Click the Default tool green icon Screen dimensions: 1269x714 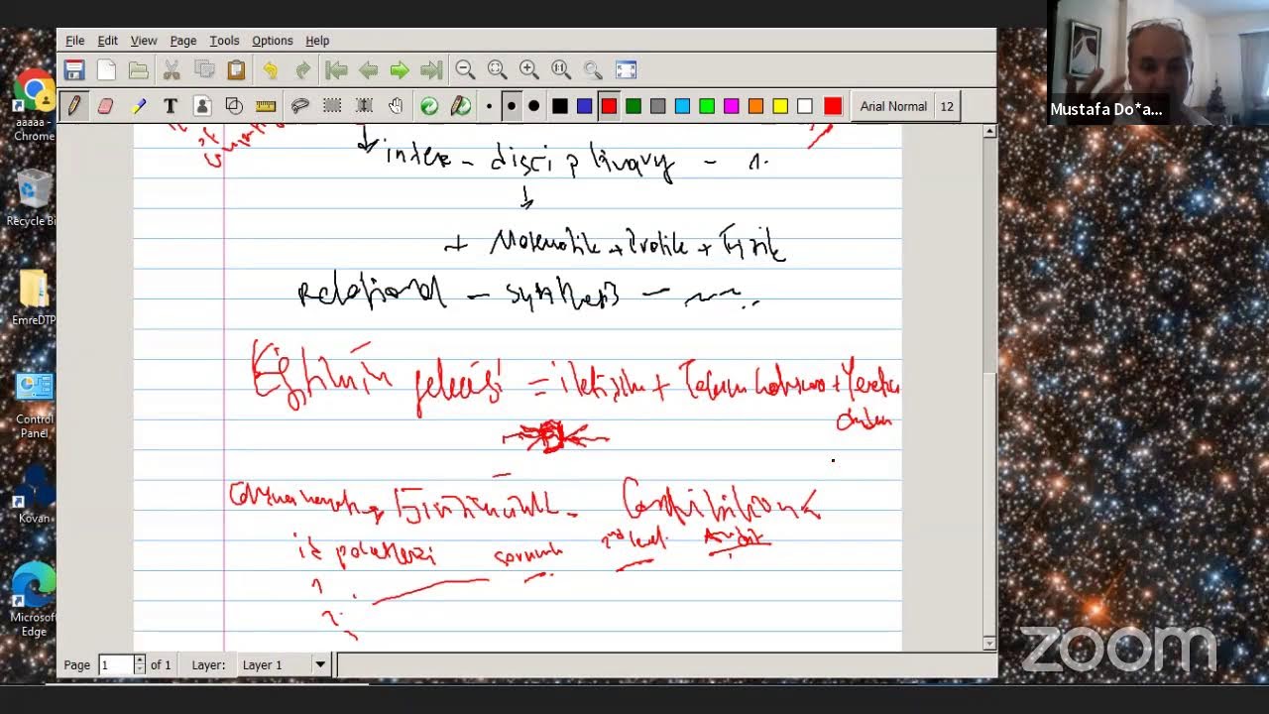click(x=429, y=106)
